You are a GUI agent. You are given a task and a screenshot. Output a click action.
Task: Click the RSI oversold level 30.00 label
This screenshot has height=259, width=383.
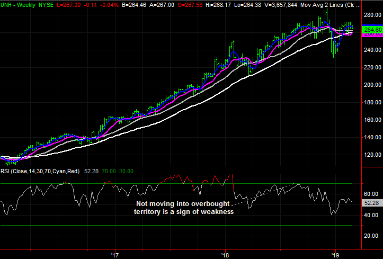coord(126,172)
